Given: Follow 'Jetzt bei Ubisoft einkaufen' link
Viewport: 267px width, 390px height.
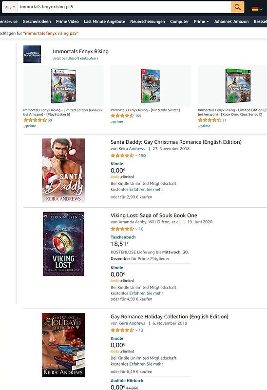Looking at the screenshot, I should [76, 58].
